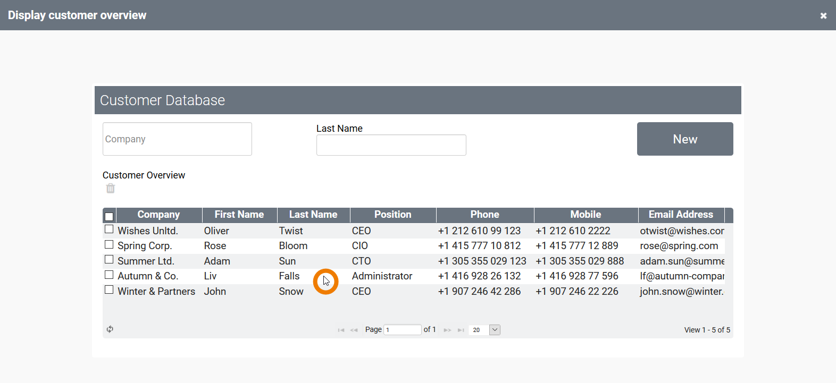The image size is (836, 383).
Task: Click the john.snow@winter email cell
Action: (x=681, y=292)
